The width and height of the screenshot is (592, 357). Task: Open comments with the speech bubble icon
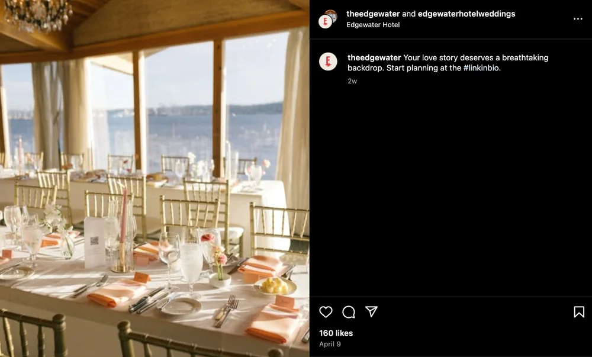click(349, 312)
